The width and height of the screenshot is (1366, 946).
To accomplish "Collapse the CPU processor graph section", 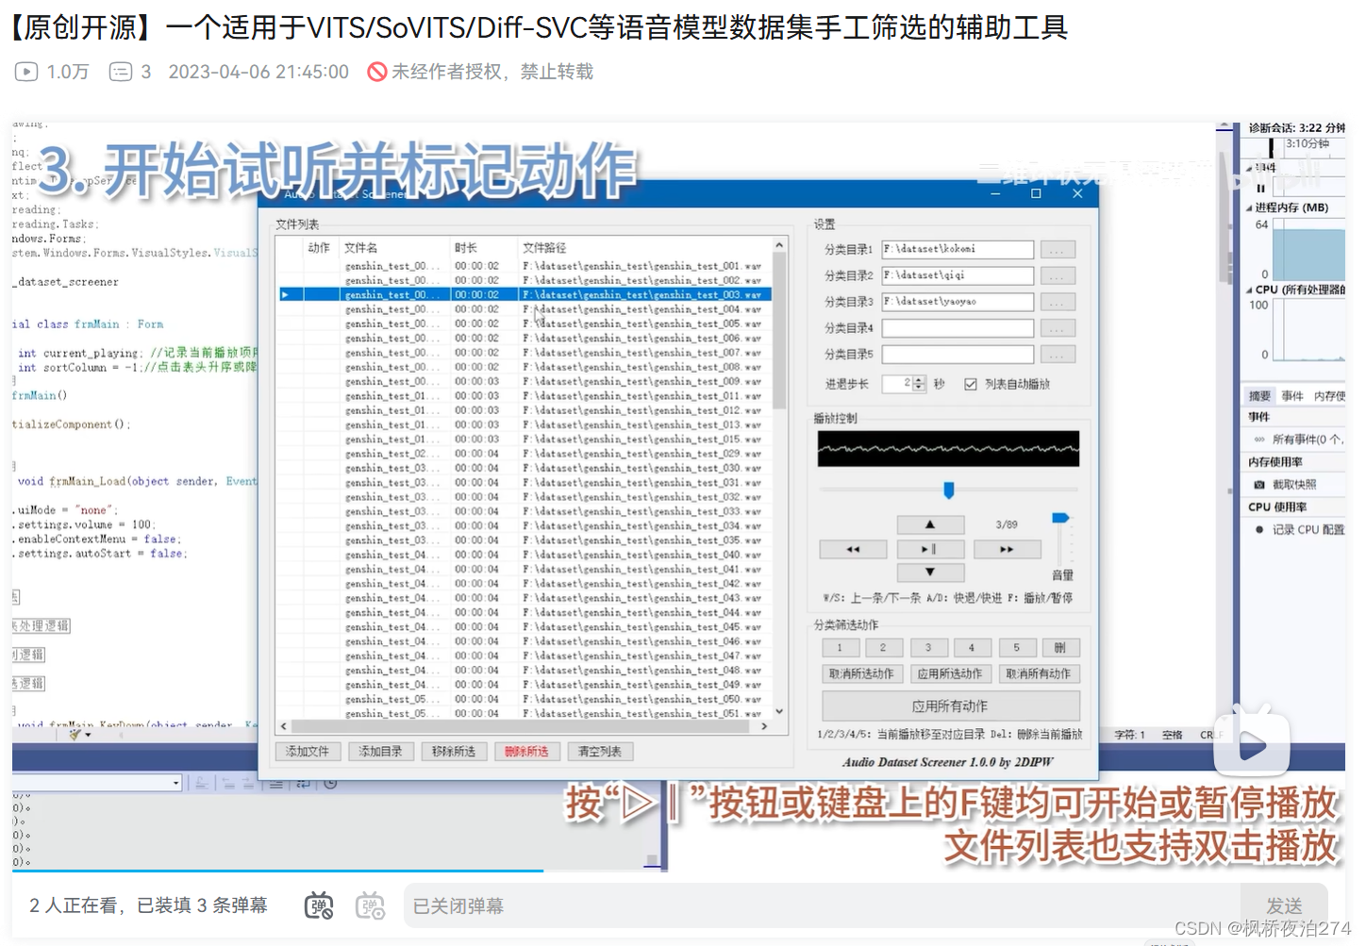I will point(1251,290).
